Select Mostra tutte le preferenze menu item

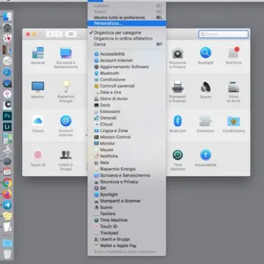pyautogui.click(x=127, y=18)
